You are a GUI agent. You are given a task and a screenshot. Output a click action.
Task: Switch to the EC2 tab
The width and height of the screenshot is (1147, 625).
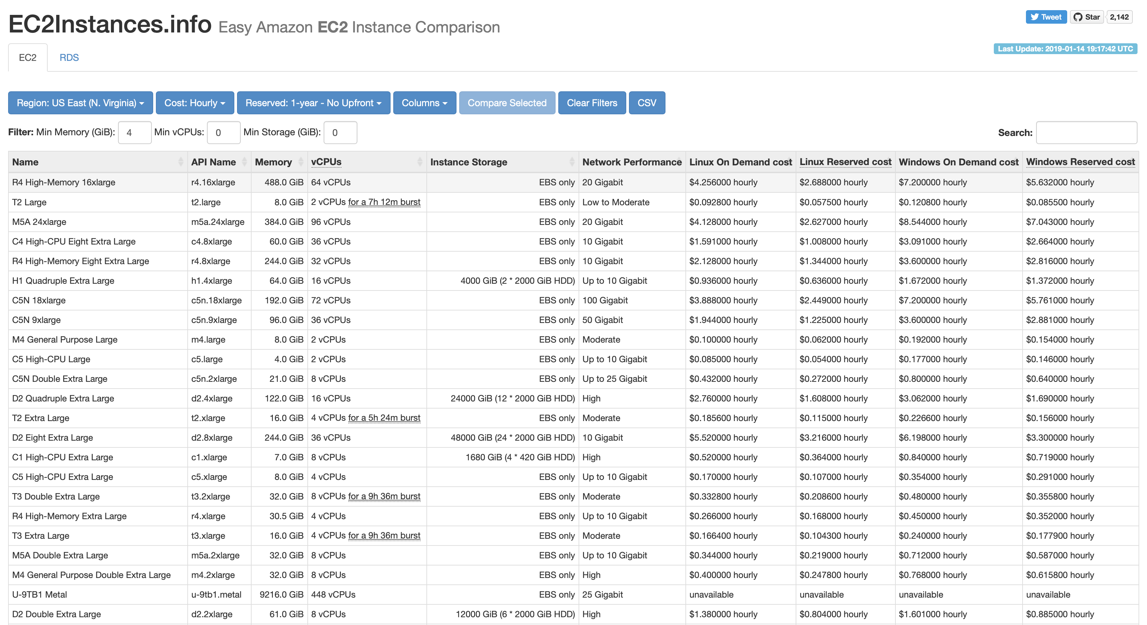(x=28, y=57)
